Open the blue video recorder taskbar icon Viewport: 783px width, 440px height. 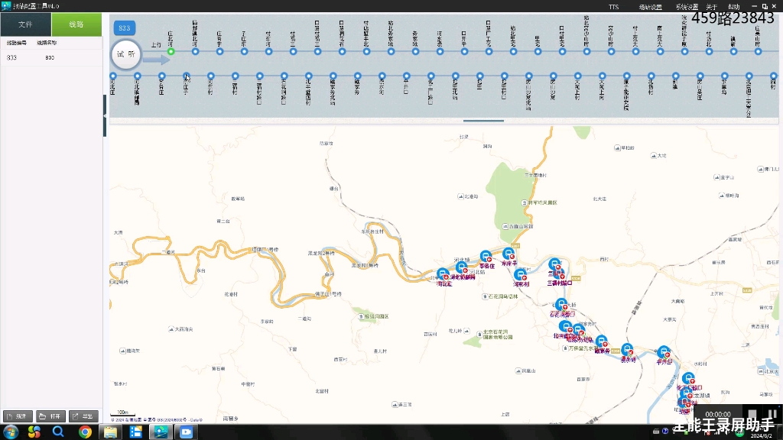tap(187, 432)
